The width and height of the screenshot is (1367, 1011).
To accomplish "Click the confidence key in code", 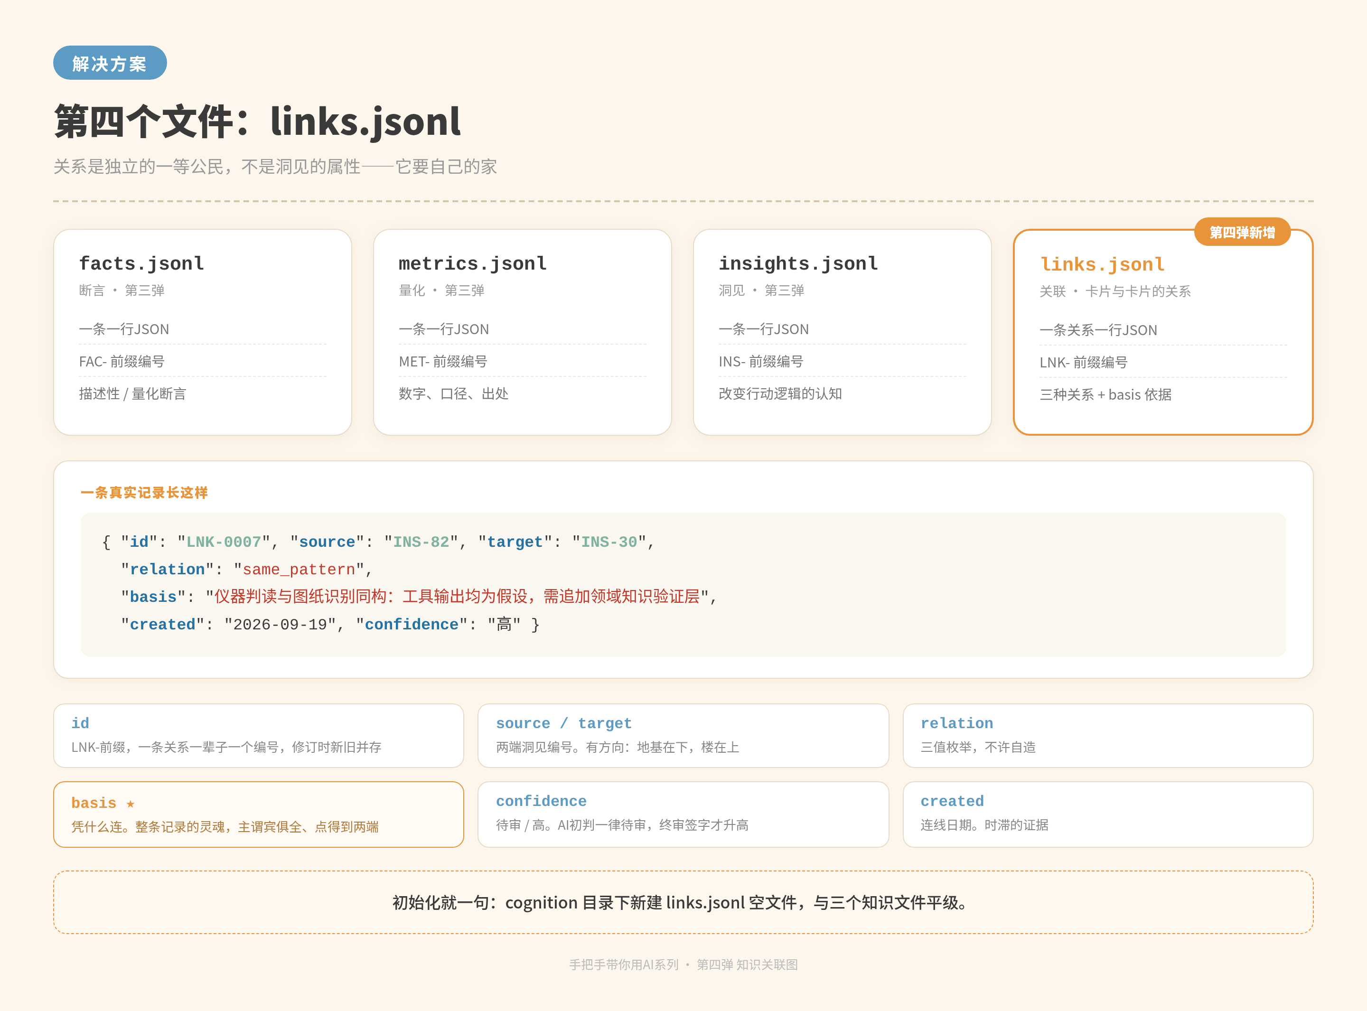I will (x=412, y=625).
